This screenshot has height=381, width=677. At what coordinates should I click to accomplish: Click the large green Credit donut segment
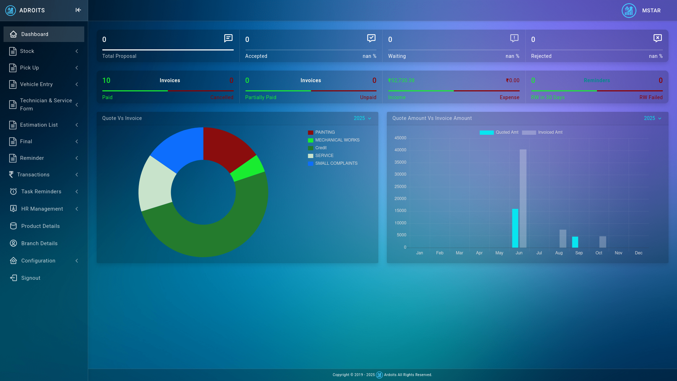click(219, 238)
